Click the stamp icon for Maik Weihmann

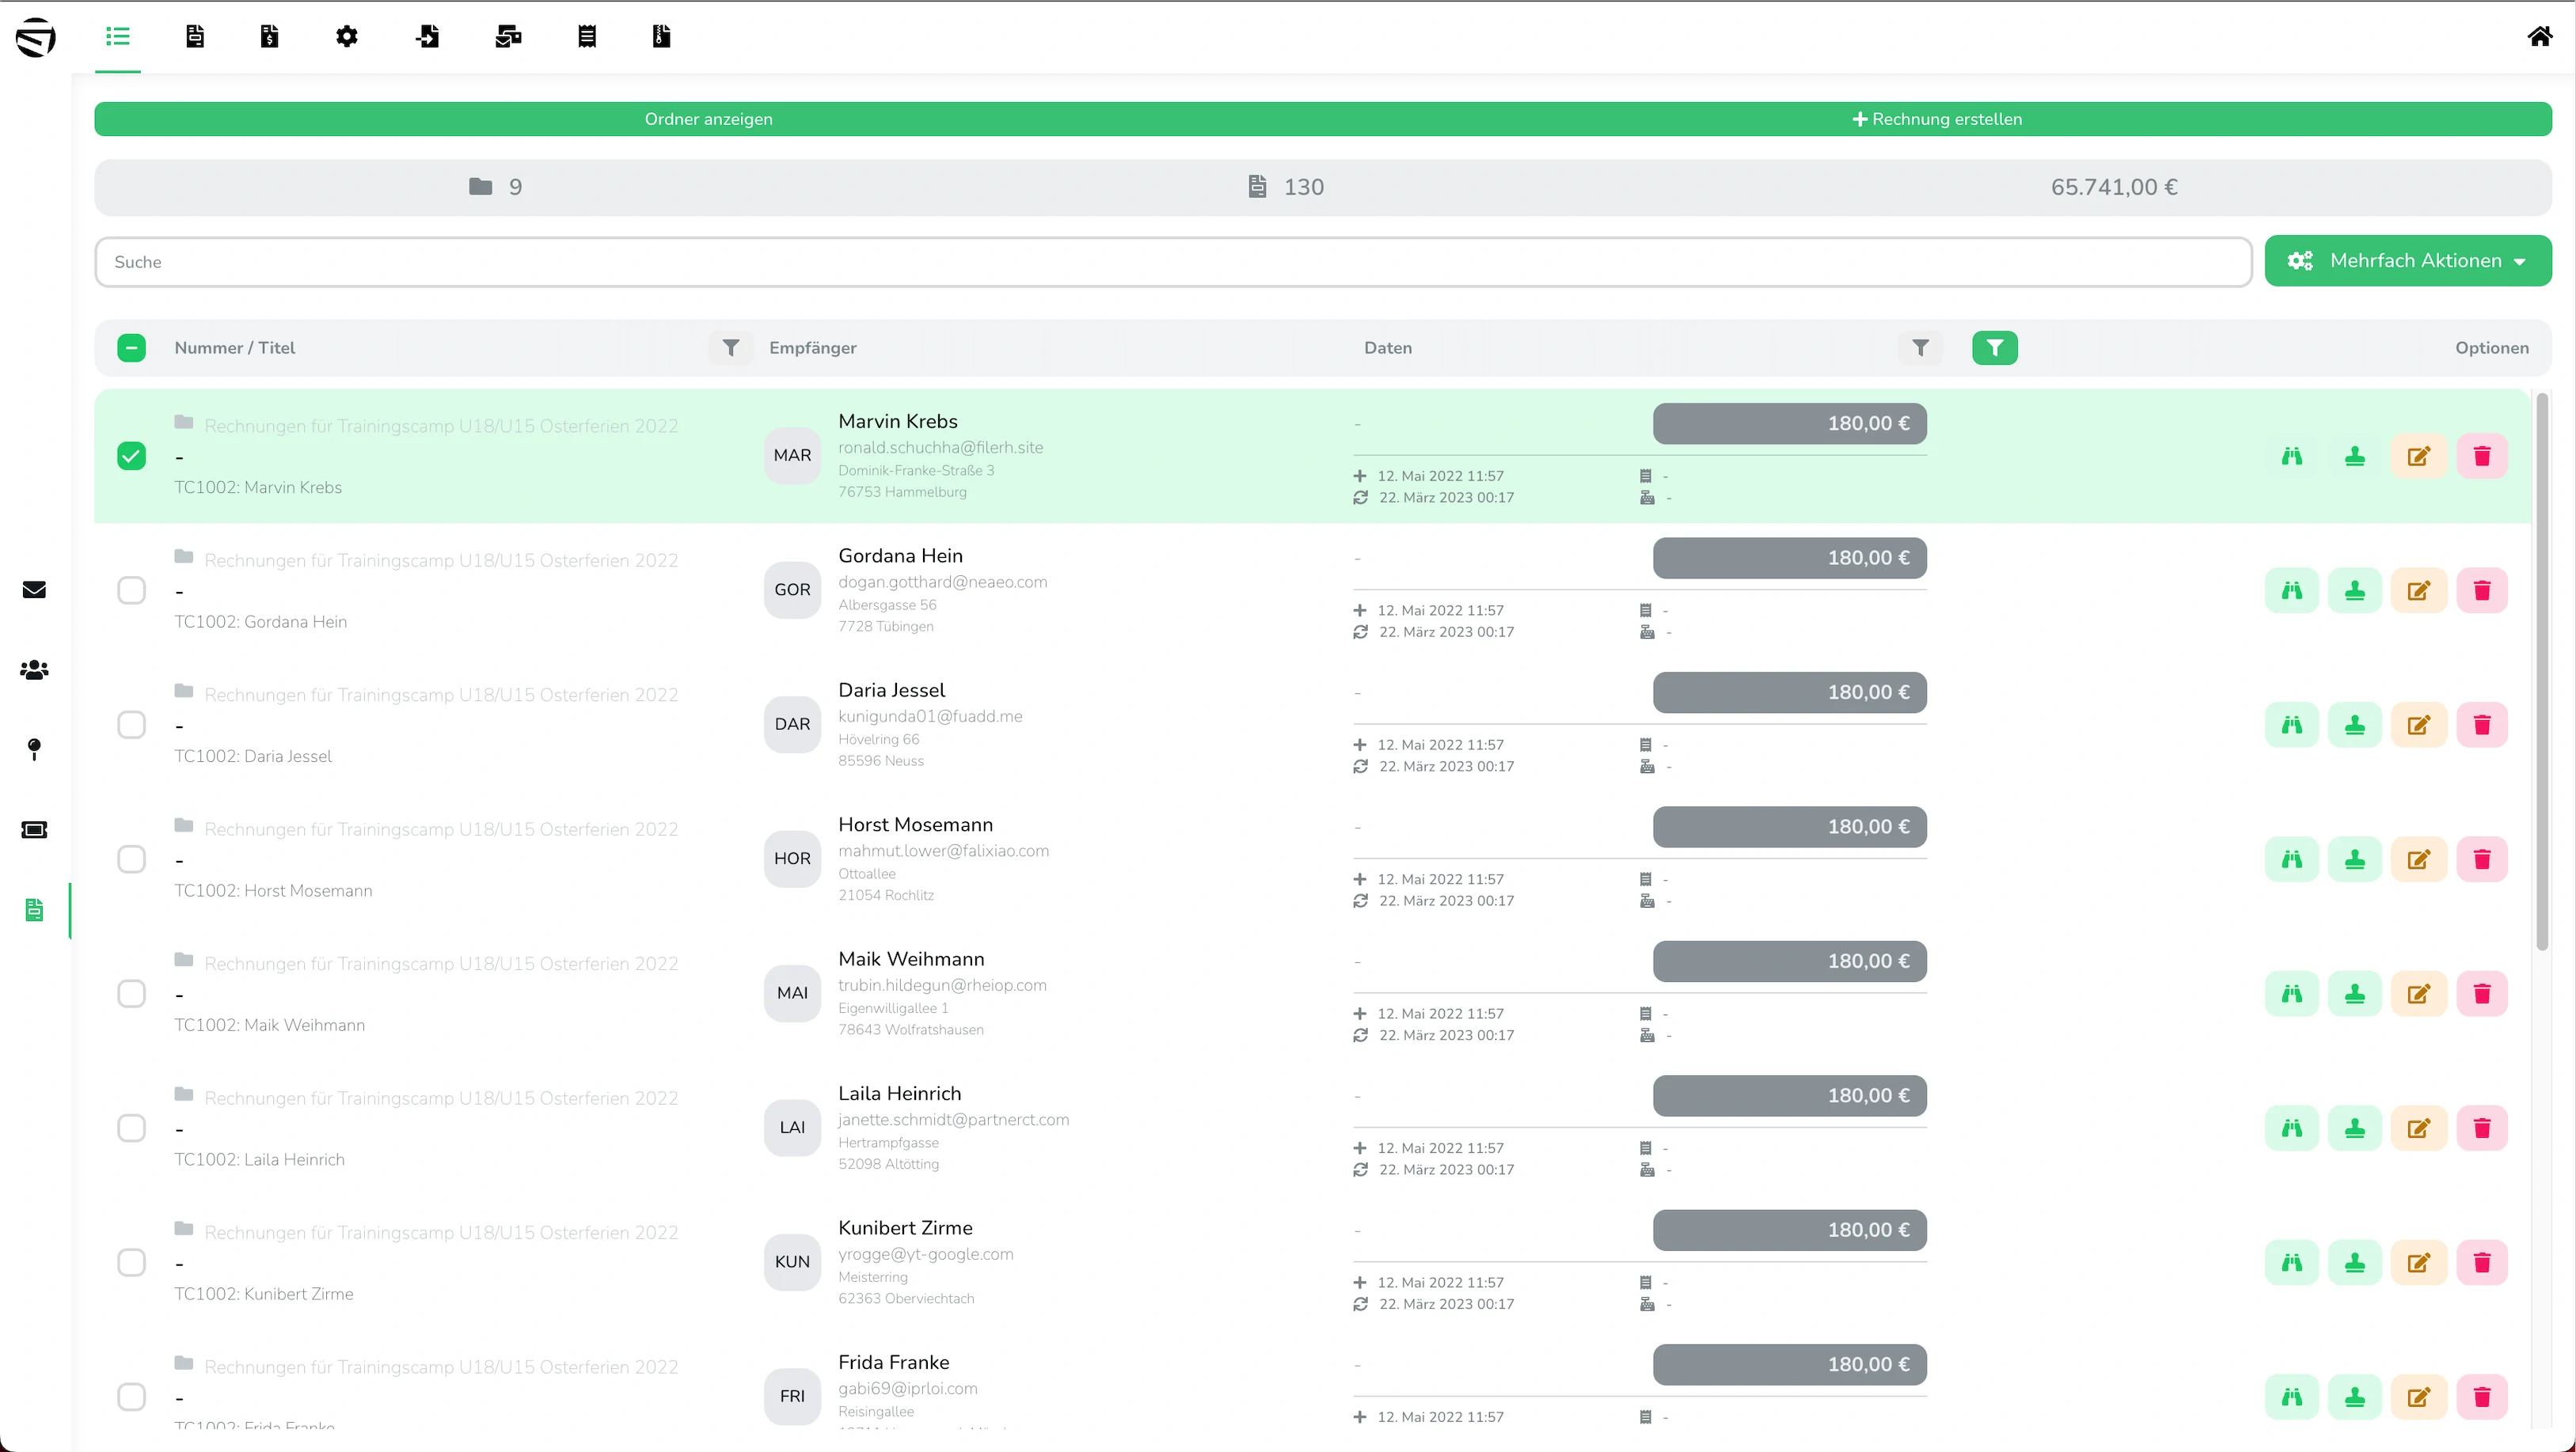(2354, 993)
